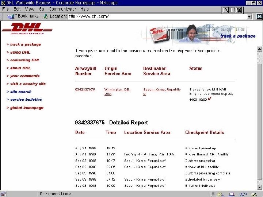Click the component bar grip handle
The width and height of the screenshot is (263, 197).
pos(213,194)
